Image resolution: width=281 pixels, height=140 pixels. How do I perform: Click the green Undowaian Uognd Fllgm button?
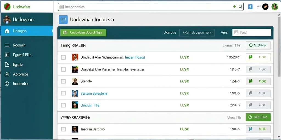coord(83,33)
